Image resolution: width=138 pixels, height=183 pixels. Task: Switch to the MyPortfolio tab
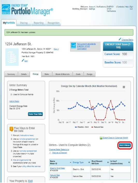click(x=9, y=23)
